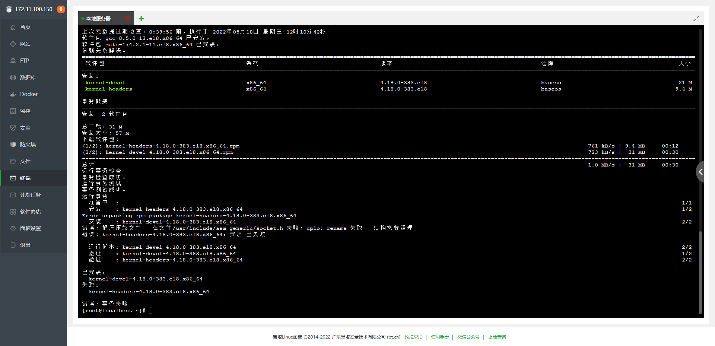Click the (2/2) kernel-devel rpm download line
The image size is (715, 346).
click(158, 152)
